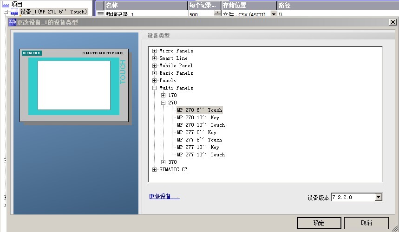Expand the Basic Panels node
Viewport: 399px width, 232px height.
click(x=154, y=73)
